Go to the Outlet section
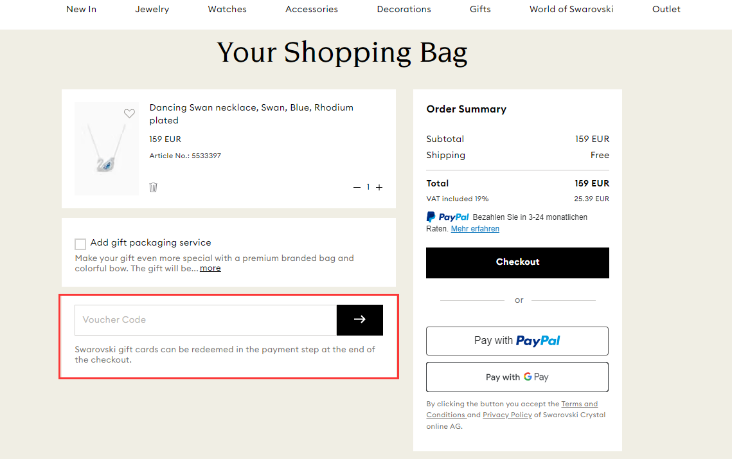732x459 pixels. click(x=666, y=10)
